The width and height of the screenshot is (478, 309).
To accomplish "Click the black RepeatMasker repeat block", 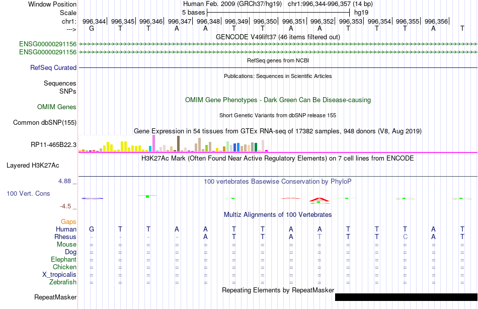I will [406, 297].
